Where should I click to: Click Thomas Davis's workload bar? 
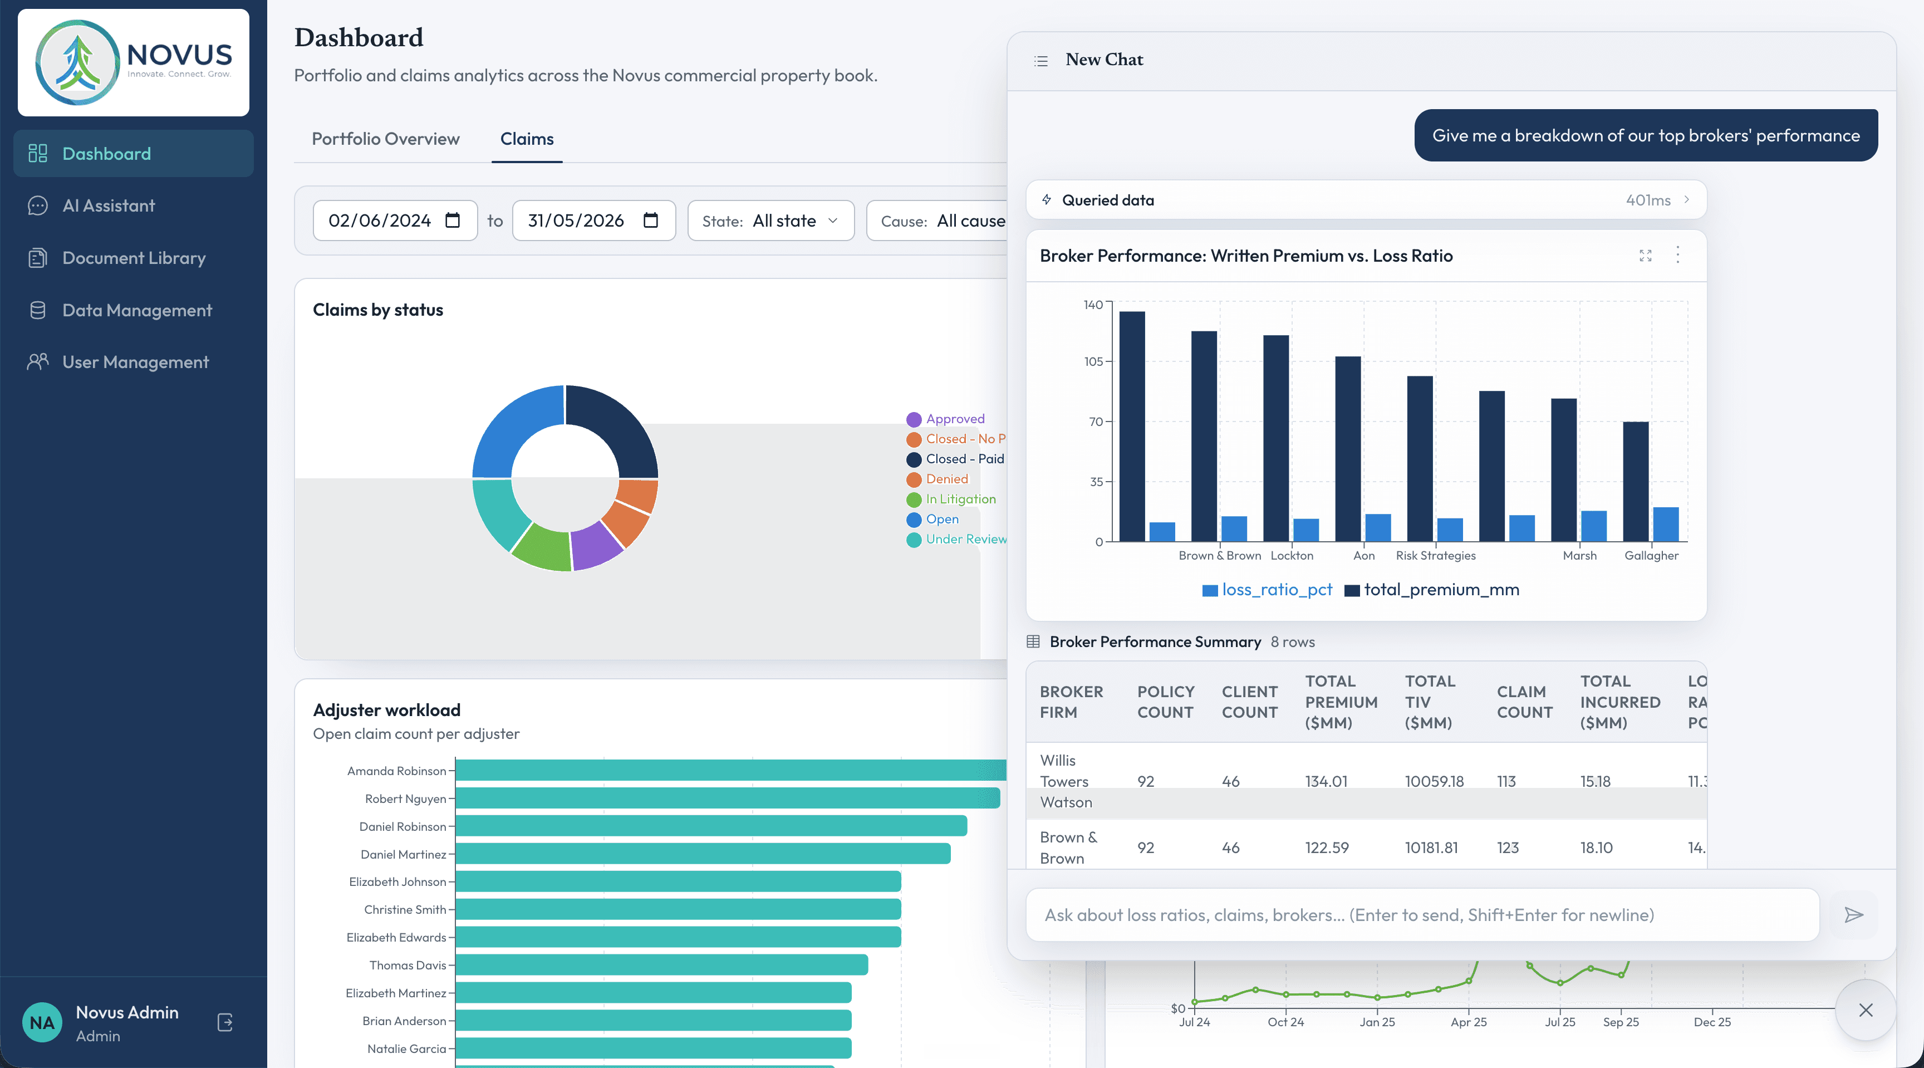pos(662,964)
